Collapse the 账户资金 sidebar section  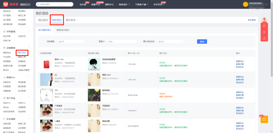pyautogui.click(x=29, y=97)
